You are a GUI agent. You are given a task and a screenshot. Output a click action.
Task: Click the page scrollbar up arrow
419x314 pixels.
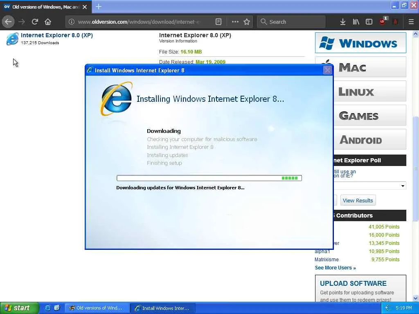tap(415, 34)
